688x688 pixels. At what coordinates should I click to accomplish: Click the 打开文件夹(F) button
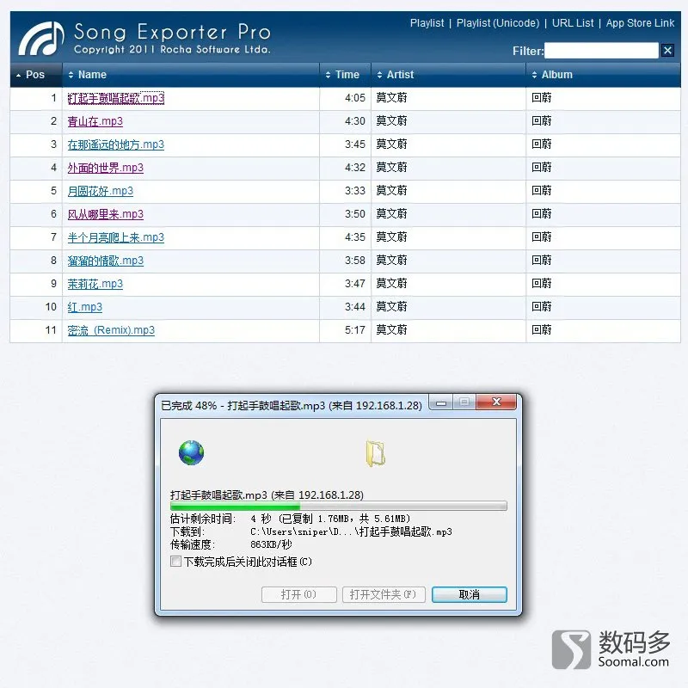(384, 594)
